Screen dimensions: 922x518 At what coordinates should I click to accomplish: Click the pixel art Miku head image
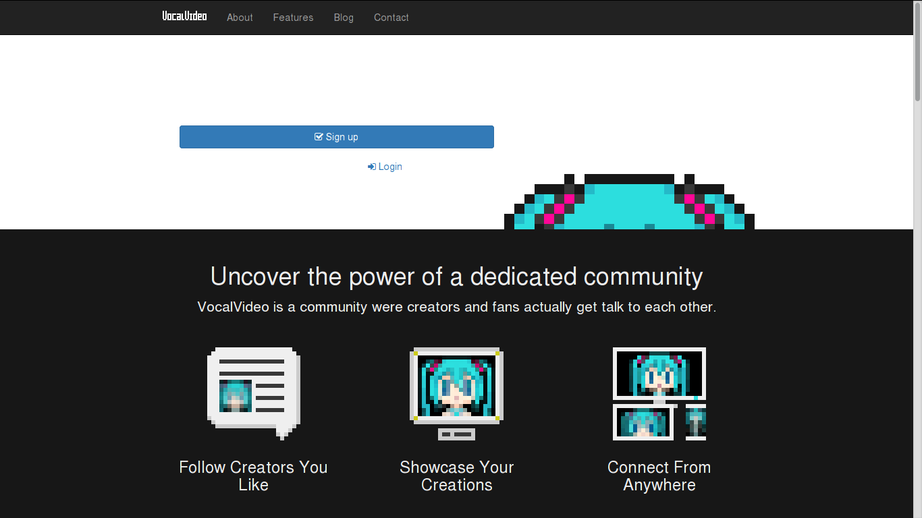point(629,202)
